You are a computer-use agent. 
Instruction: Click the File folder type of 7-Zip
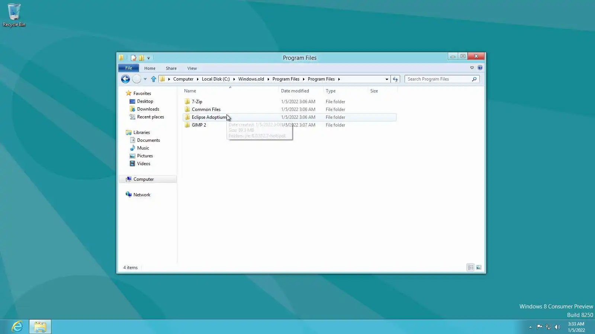tap(335, 102)
